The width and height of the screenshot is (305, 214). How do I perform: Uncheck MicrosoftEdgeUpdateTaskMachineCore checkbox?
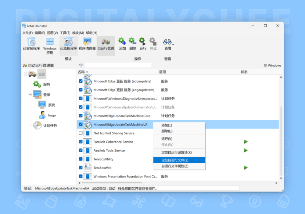click(x=81, y=116)
